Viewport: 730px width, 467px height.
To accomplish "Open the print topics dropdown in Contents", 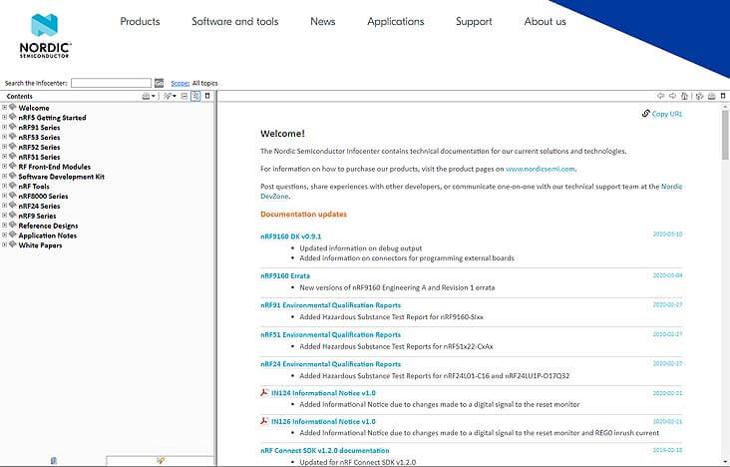I will (148, 96).
